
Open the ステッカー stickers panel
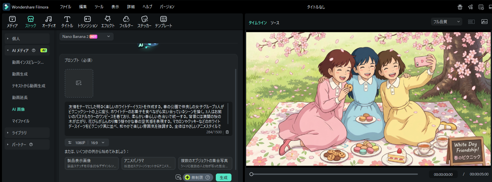pos(144,22)
